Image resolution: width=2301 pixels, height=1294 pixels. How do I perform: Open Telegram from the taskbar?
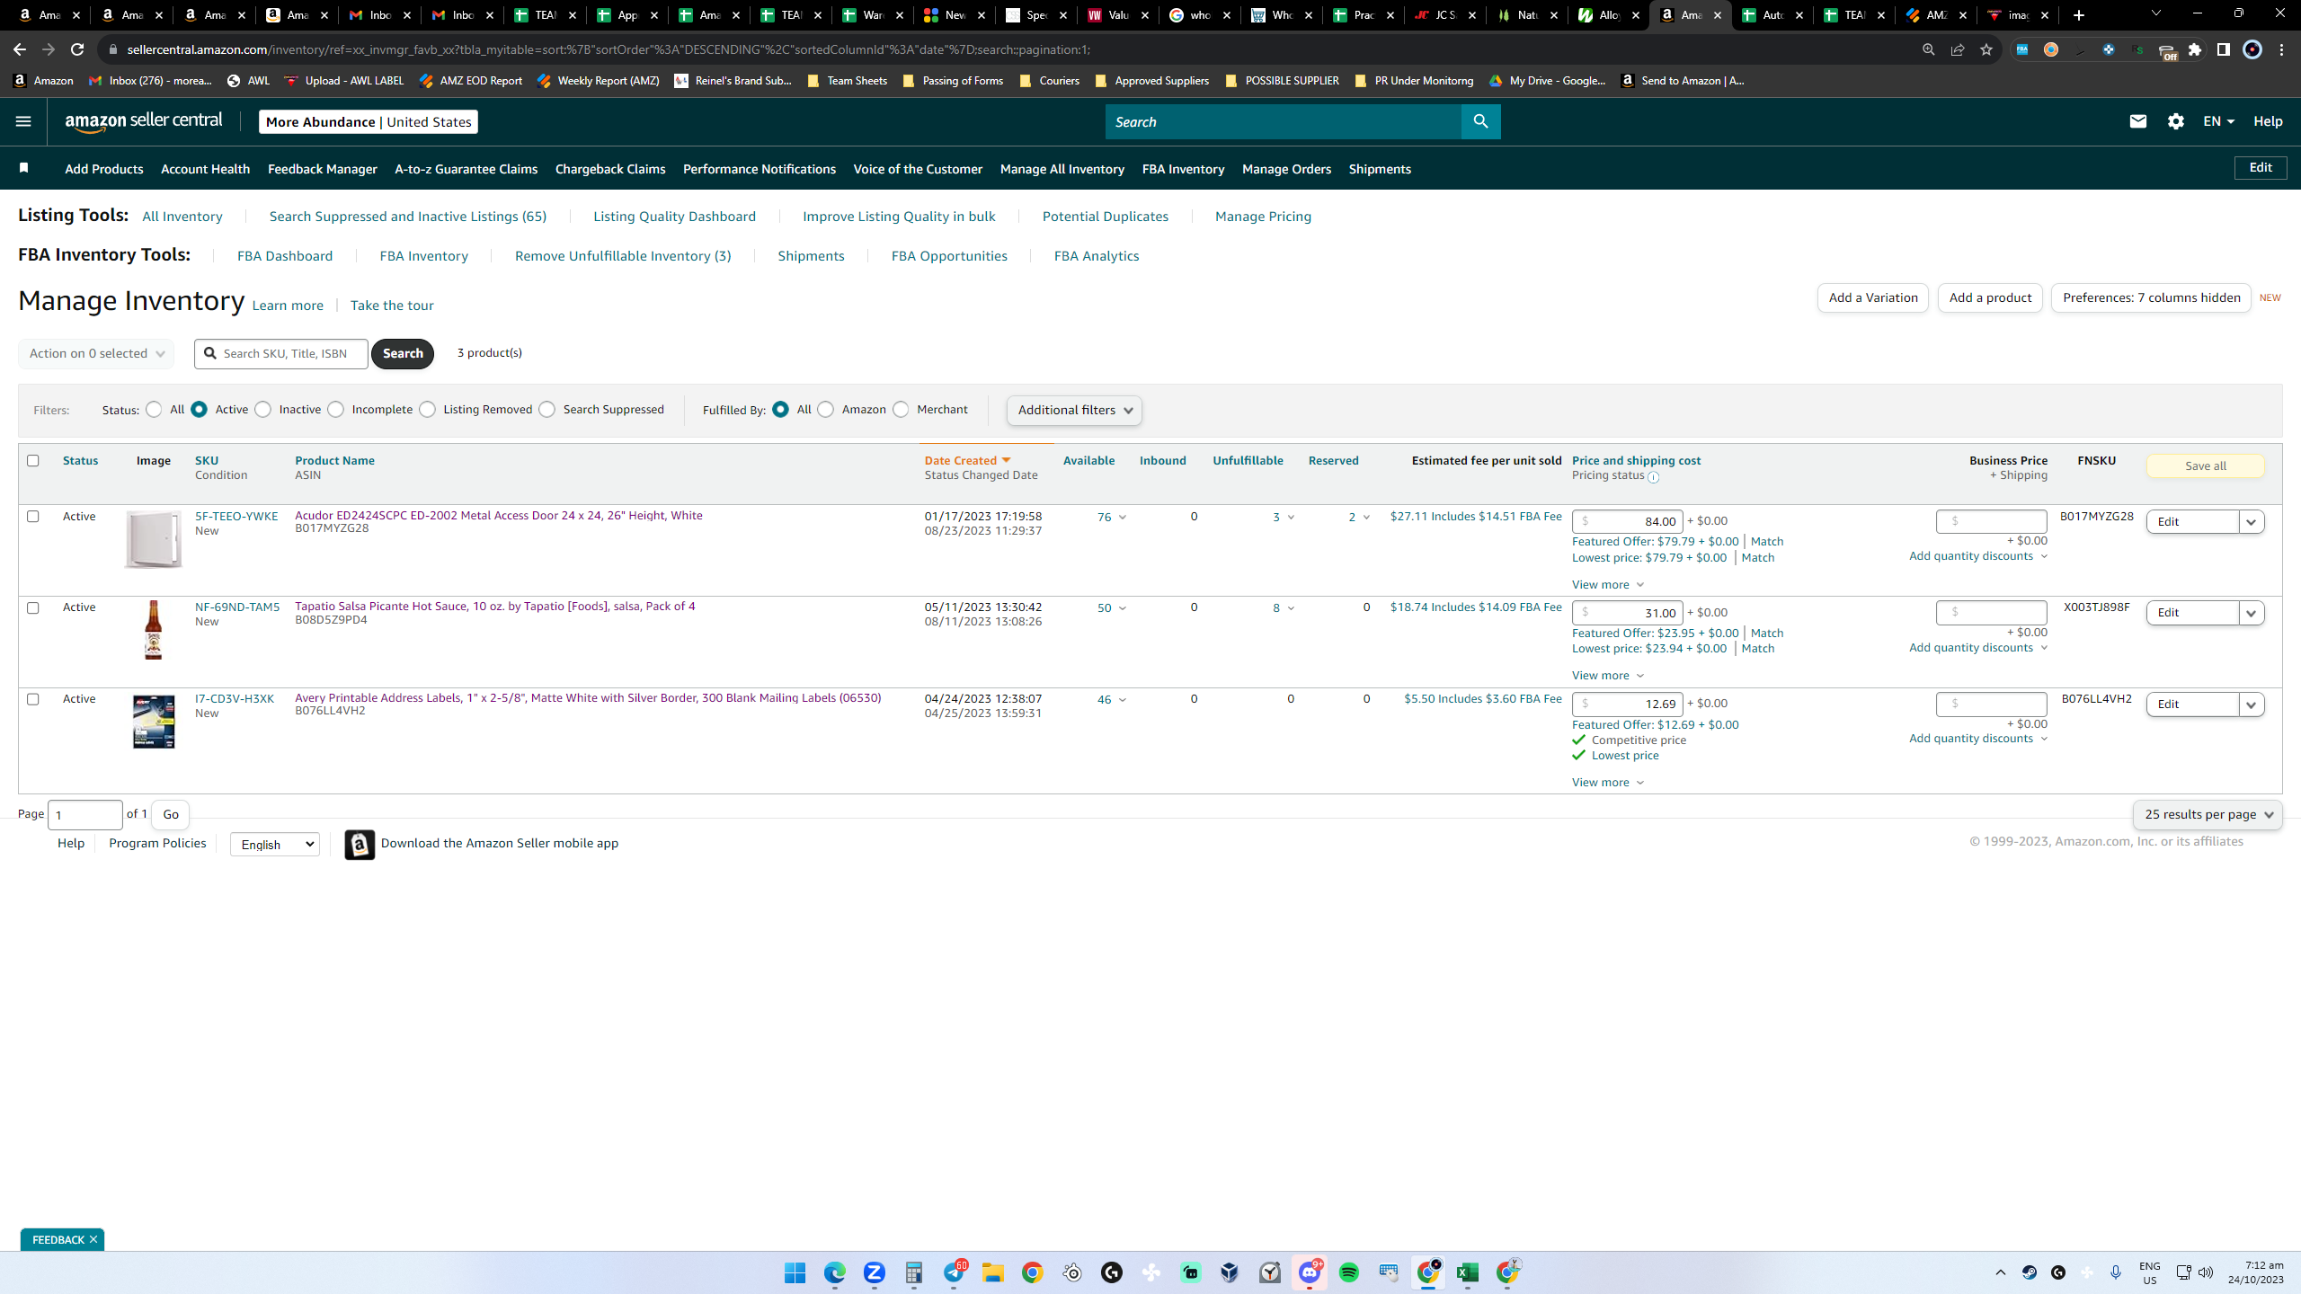pos(954,1272)
